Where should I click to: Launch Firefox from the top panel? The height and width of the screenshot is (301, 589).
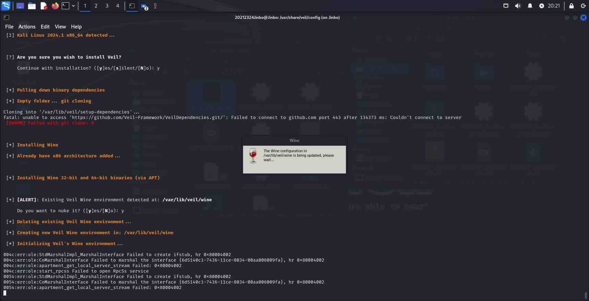[x=55, y=6]
